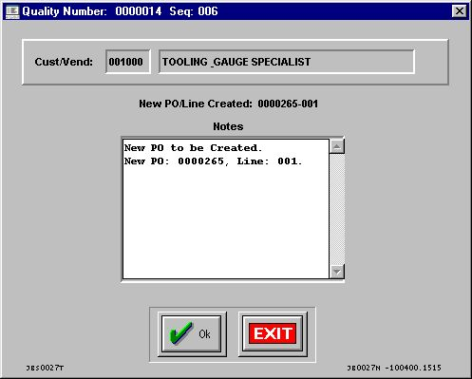Open the window system menu icon in title bar
The height and width of the screenshot is (379, 472).
(x=12, y=11)
